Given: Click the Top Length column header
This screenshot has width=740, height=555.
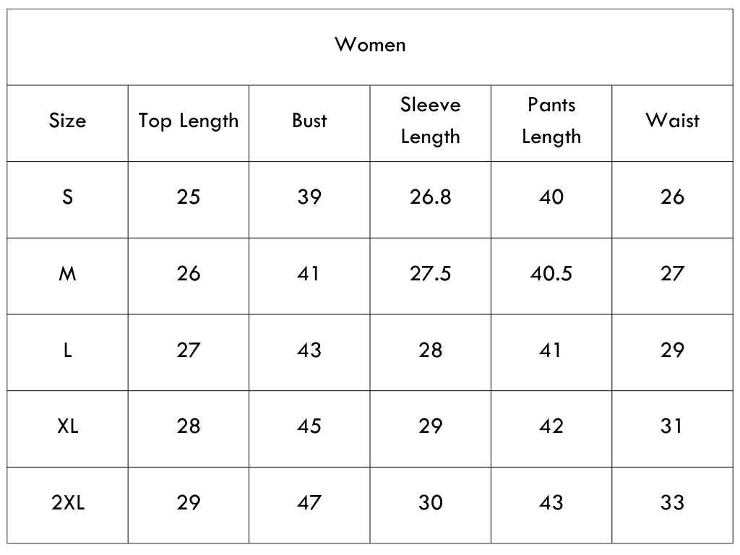Looking at the screenshot, I should pos(189,121).
